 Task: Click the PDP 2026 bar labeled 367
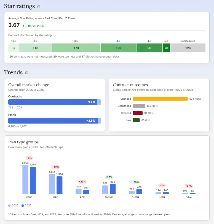(86, 192)
